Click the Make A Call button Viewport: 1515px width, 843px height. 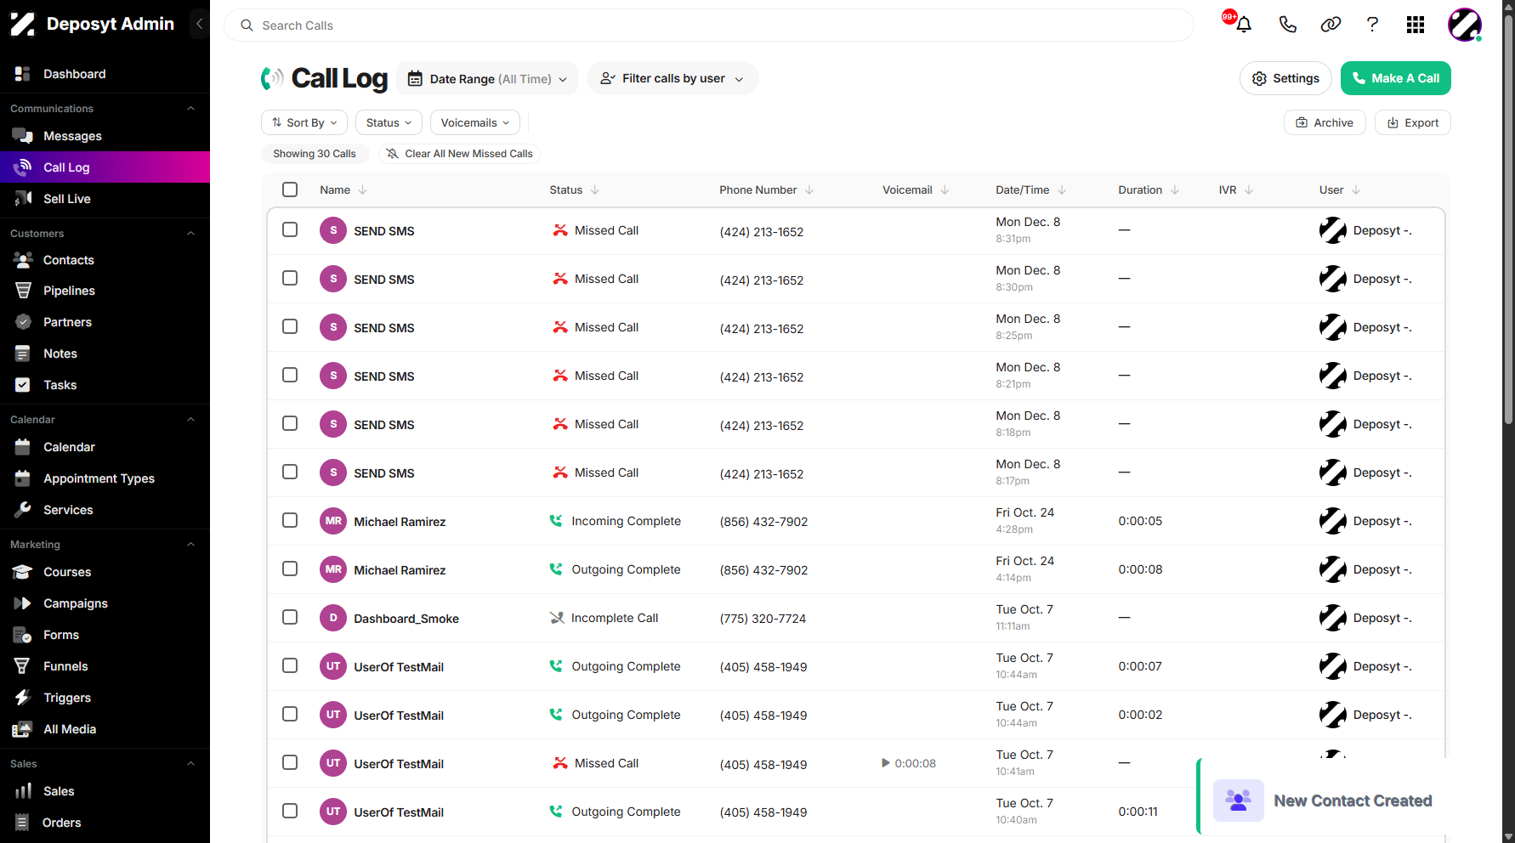[1396, 78]
